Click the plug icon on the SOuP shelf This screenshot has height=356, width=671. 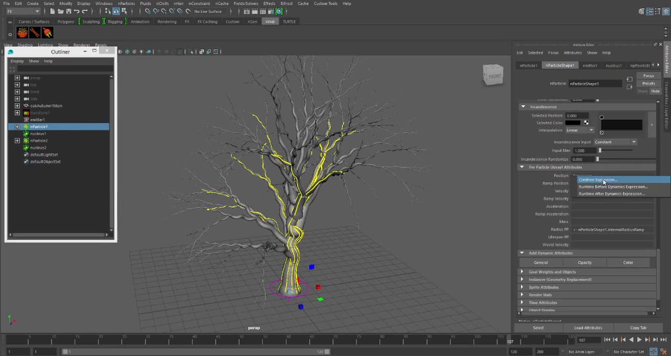click(48, 33)
